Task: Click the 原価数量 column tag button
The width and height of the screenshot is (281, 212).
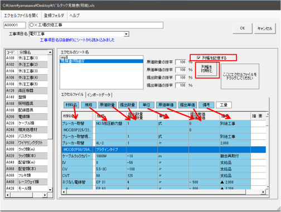Action: [x=107, y=105]
